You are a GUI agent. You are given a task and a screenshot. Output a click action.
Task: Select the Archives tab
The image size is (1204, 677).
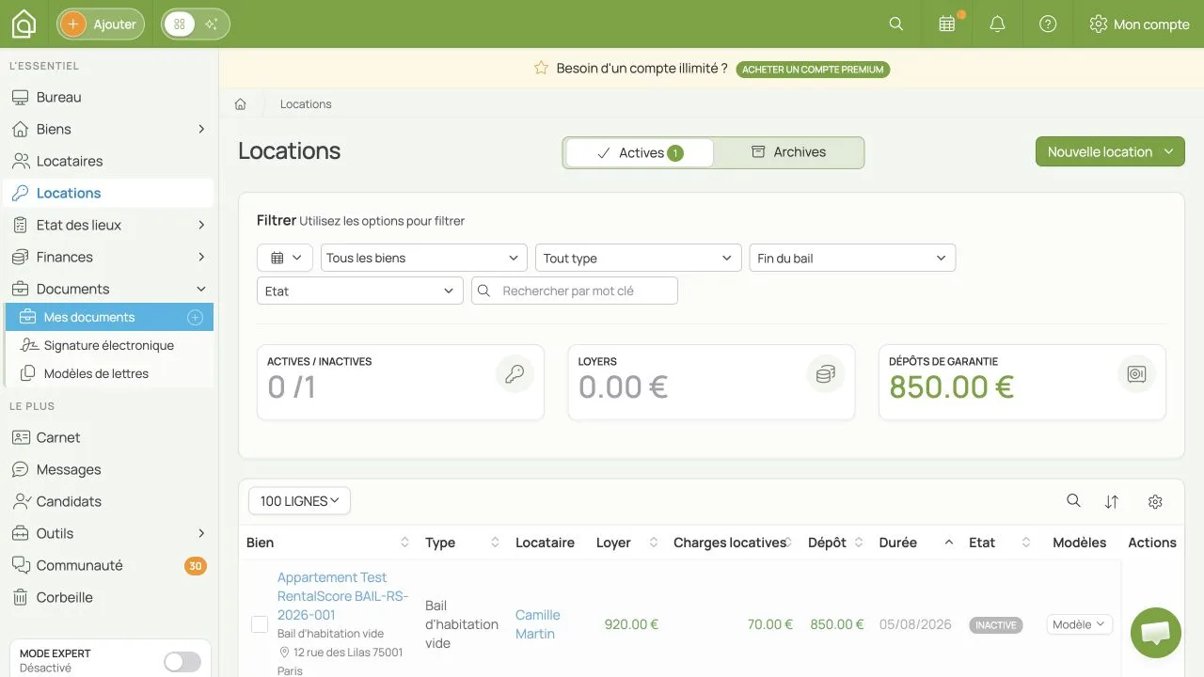(x=788, y=152)
